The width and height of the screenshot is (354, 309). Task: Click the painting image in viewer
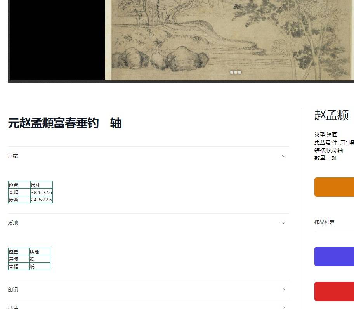pyautogui.click(x=229, y=40)
